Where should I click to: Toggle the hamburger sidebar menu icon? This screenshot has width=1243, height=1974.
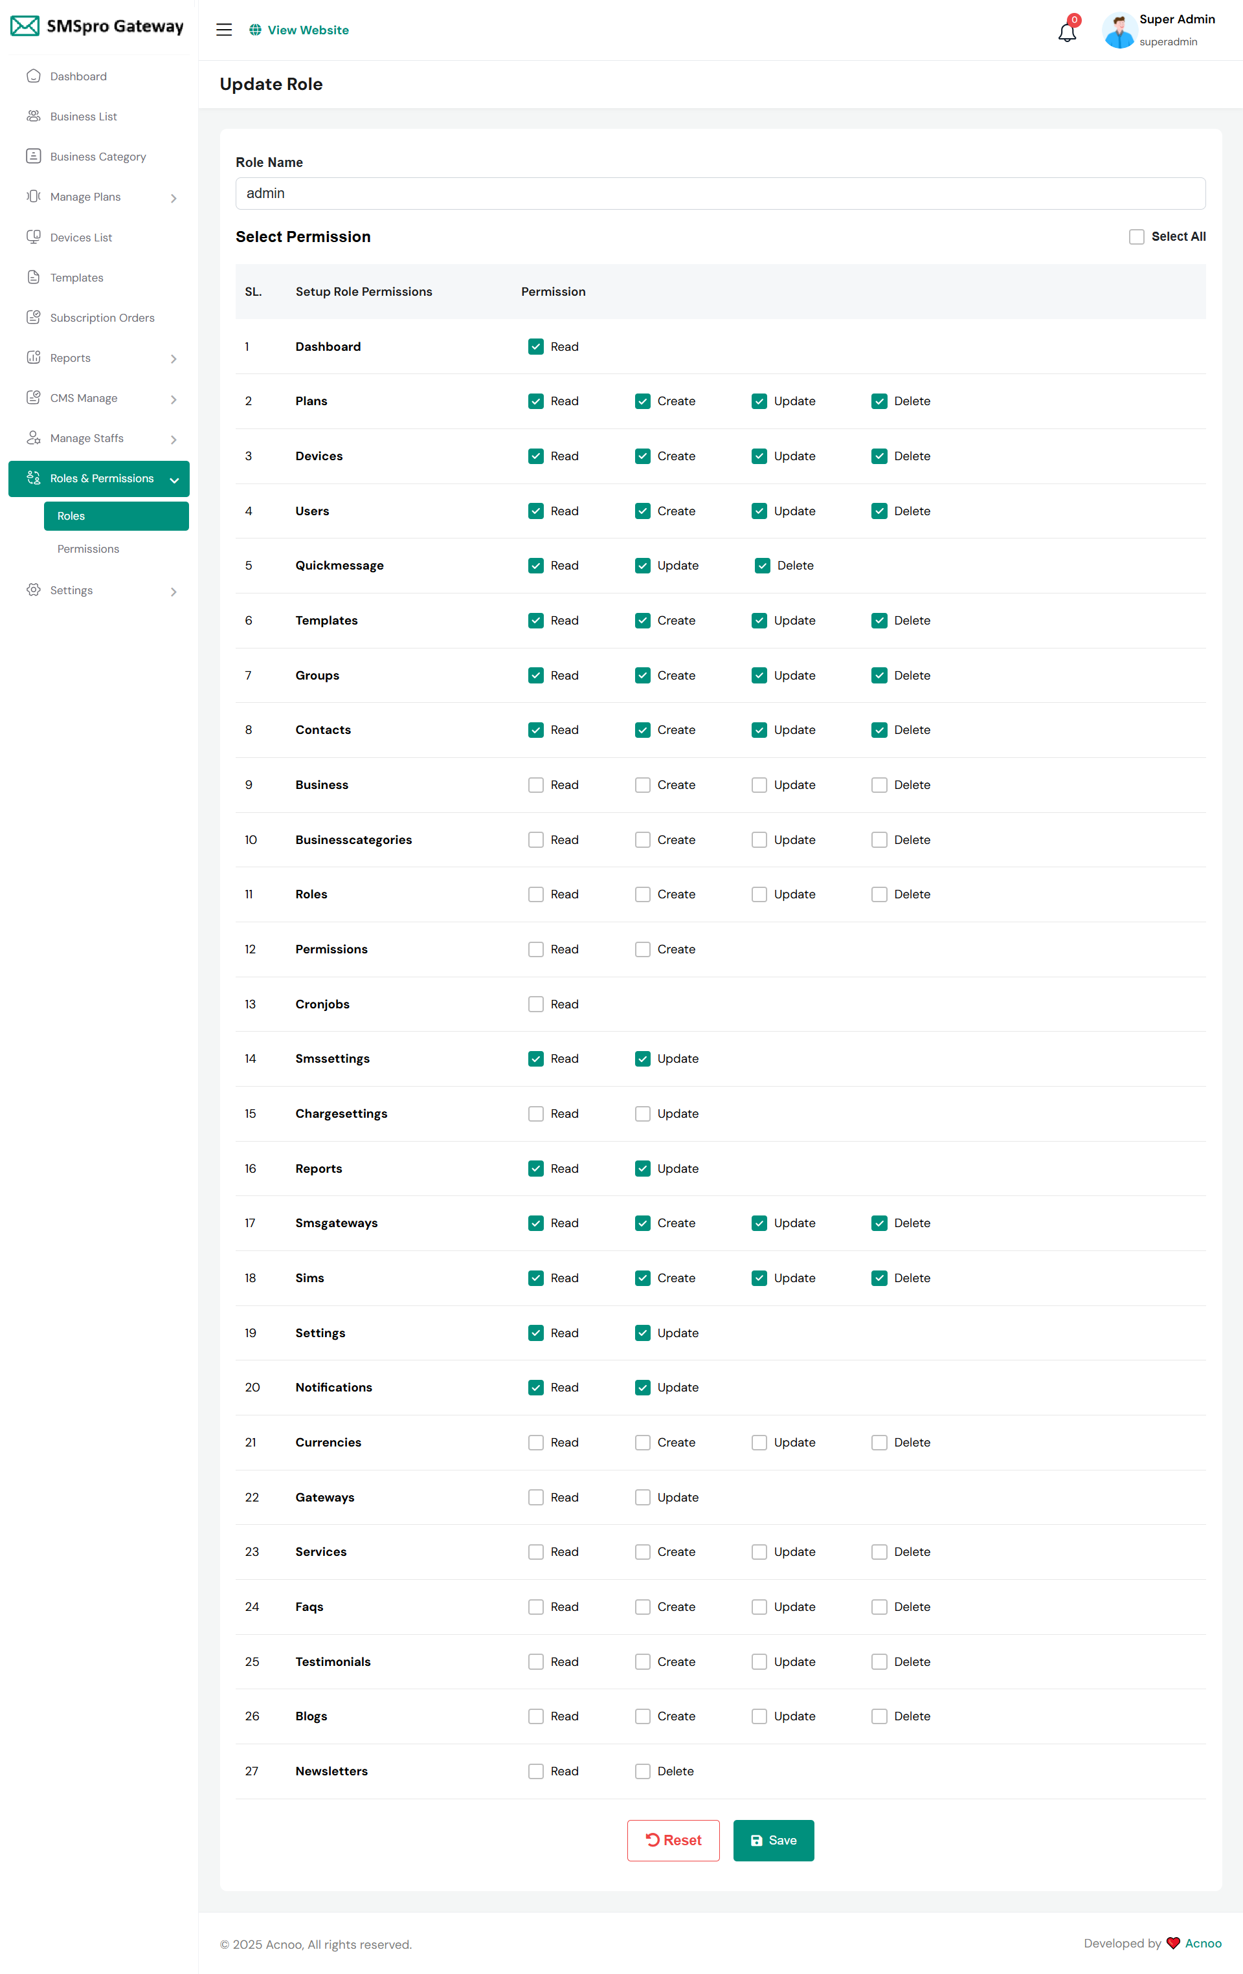(x=224, y=30)
